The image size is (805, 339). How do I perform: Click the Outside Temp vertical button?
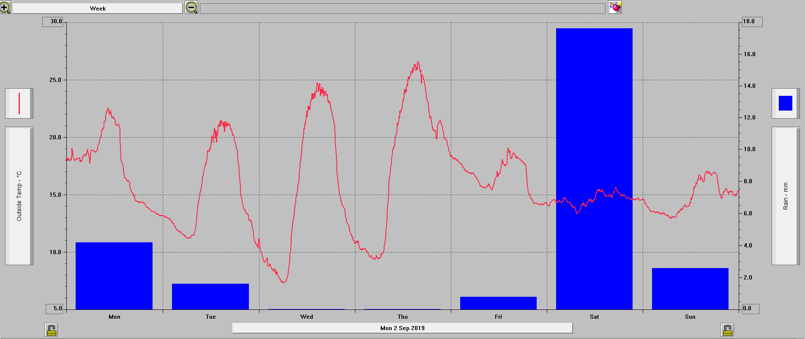(x=19, y=196)
